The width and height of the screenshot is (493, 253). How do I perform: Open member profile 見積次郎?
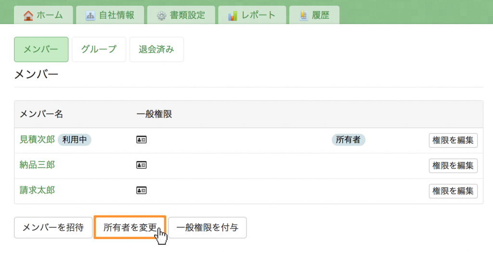[x=37, y=139]
